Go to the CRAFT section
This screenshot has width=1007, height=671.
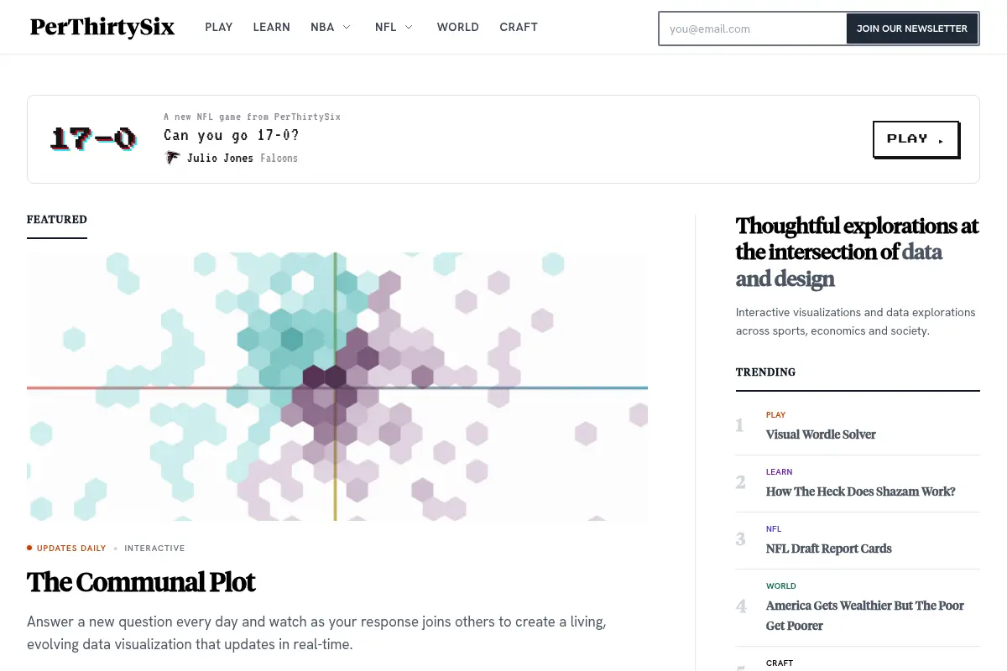(x=519, y=27)
